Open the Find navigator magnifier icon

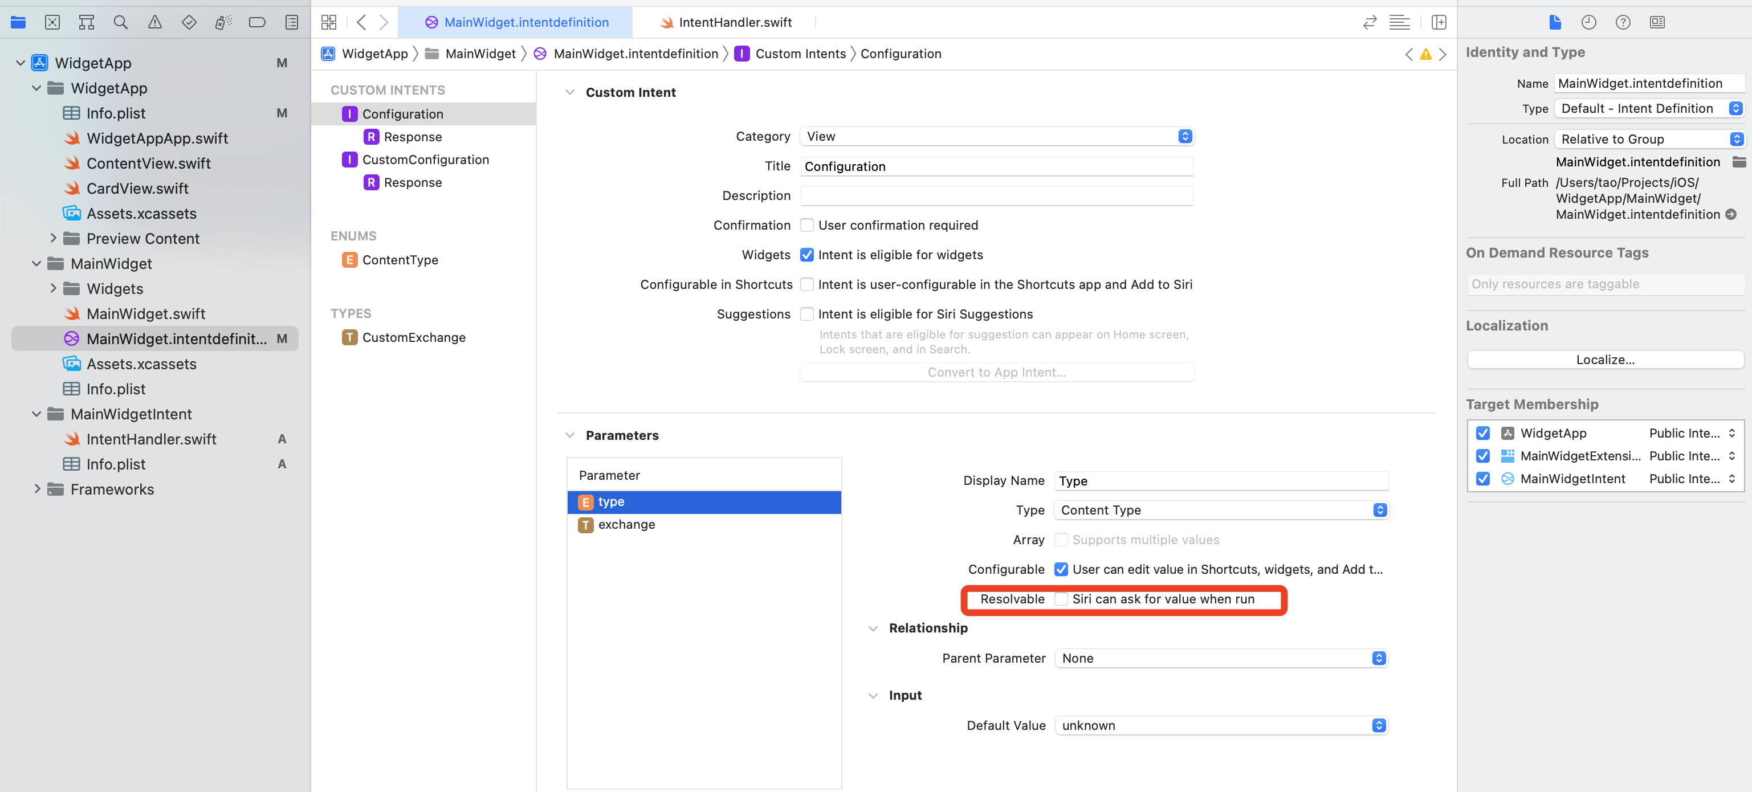(121, 22)
